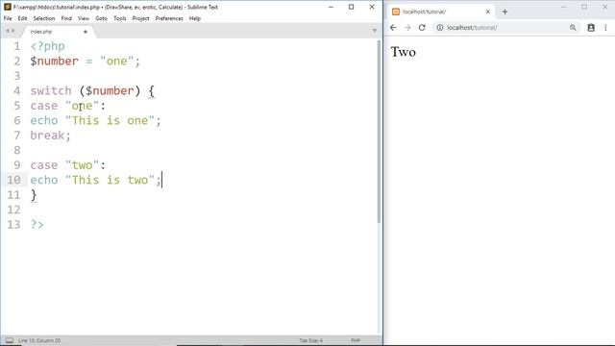Click the Sublime Text app icon in title bar
Image resolution: width=615 pixels, height=346 pixels.
[7, 7]
